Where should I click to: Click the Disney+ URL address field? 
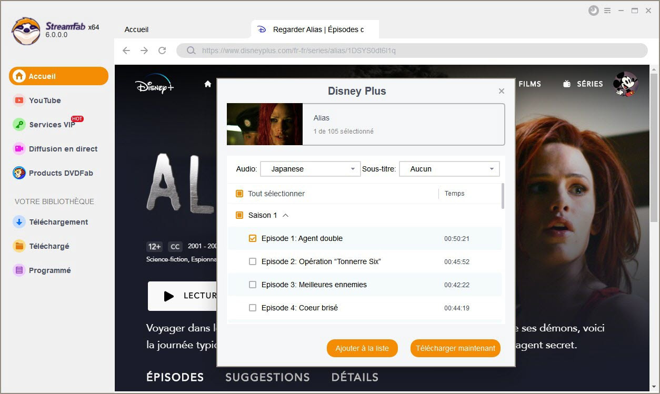click(412, 50)
